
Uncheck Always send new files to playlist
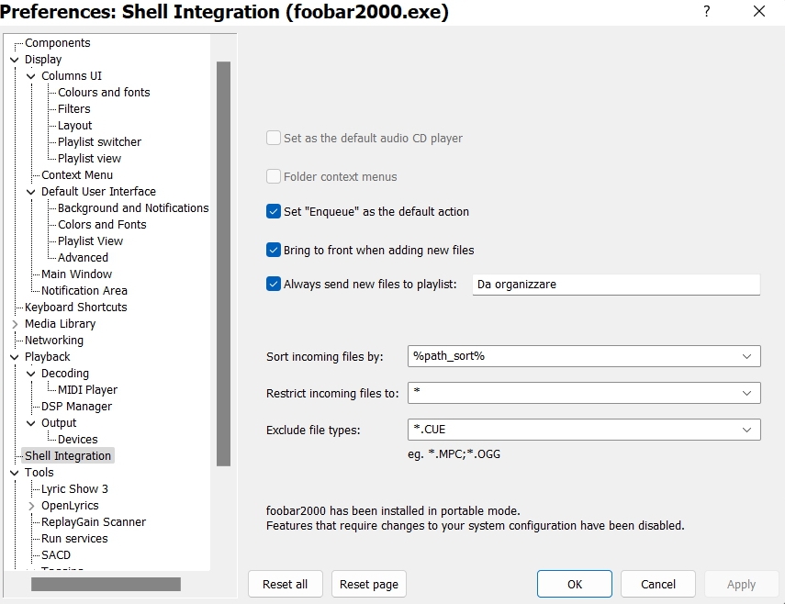274,285
